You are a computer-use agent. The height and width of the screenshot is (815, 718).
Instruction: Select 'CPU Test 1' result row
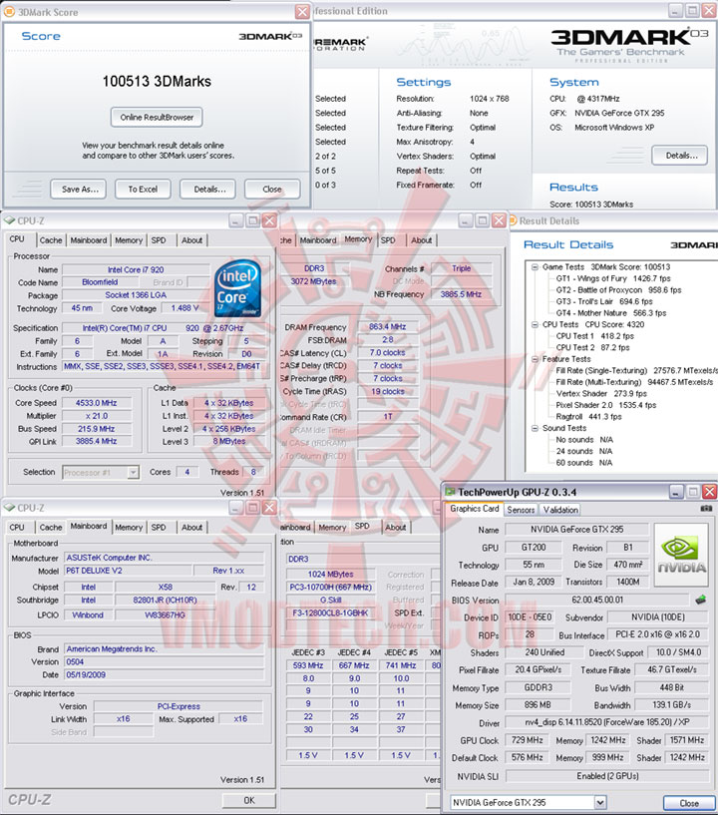[595, 336]
